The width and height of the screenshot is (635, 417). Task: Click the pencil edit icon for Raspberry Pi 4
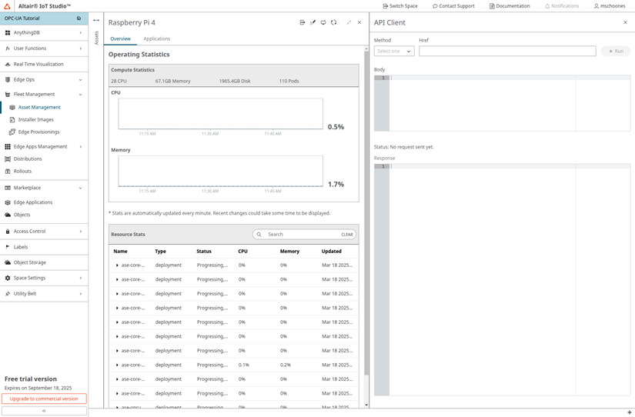click(x=312, y=22)
